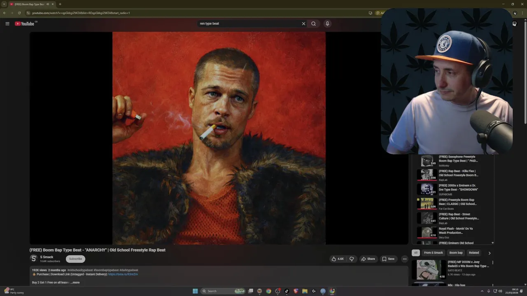
Task: Mute the tab via speaker icon
Action: (48, 4)
